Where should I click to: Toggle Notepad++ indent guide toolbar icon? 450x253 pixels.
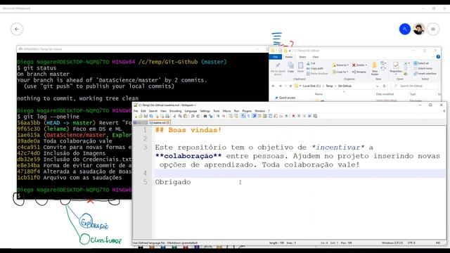tap(254, 116)
